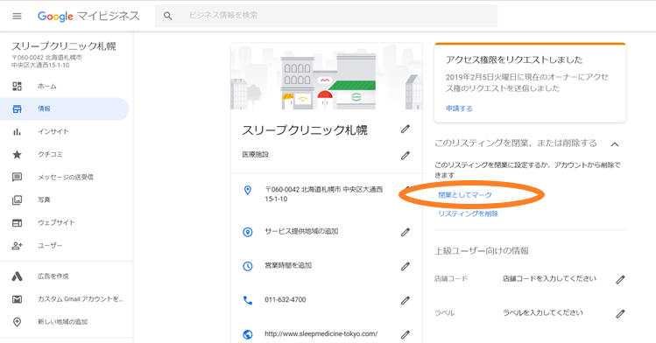Click the business hours clock icon

click(248, 266)
